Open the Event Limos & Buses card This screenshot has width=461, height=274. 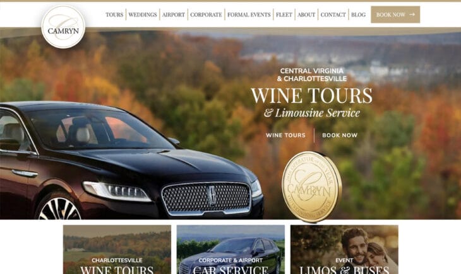(x=344, y=249)
